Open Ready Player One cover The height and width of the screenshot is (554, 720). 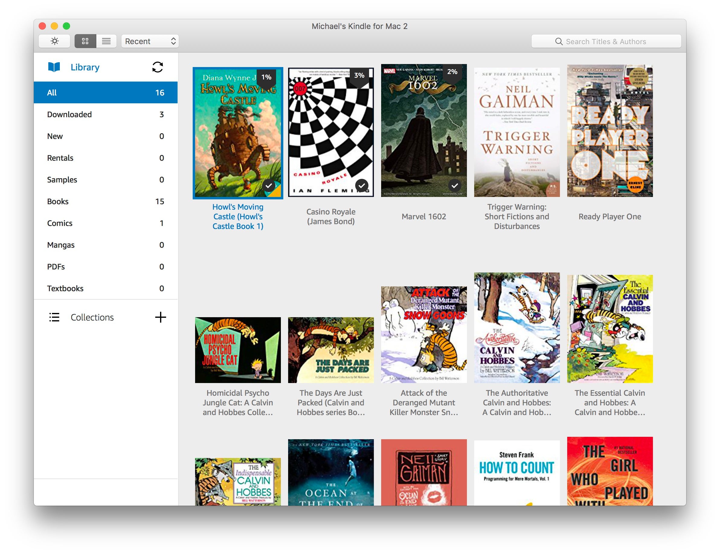tap(610, 131)
